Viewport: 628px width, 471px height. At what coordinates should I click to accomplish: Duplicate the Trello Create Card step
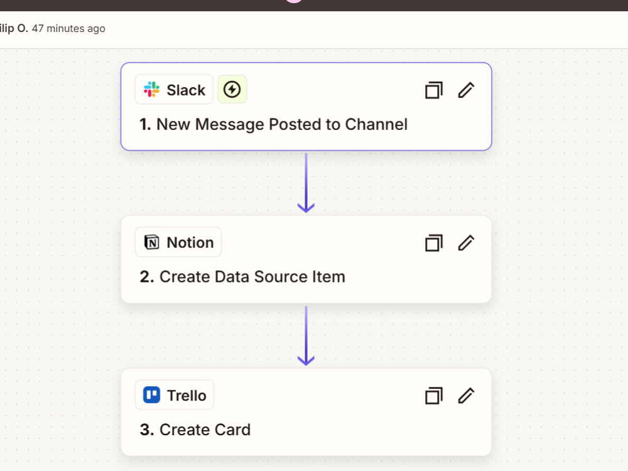434,396
